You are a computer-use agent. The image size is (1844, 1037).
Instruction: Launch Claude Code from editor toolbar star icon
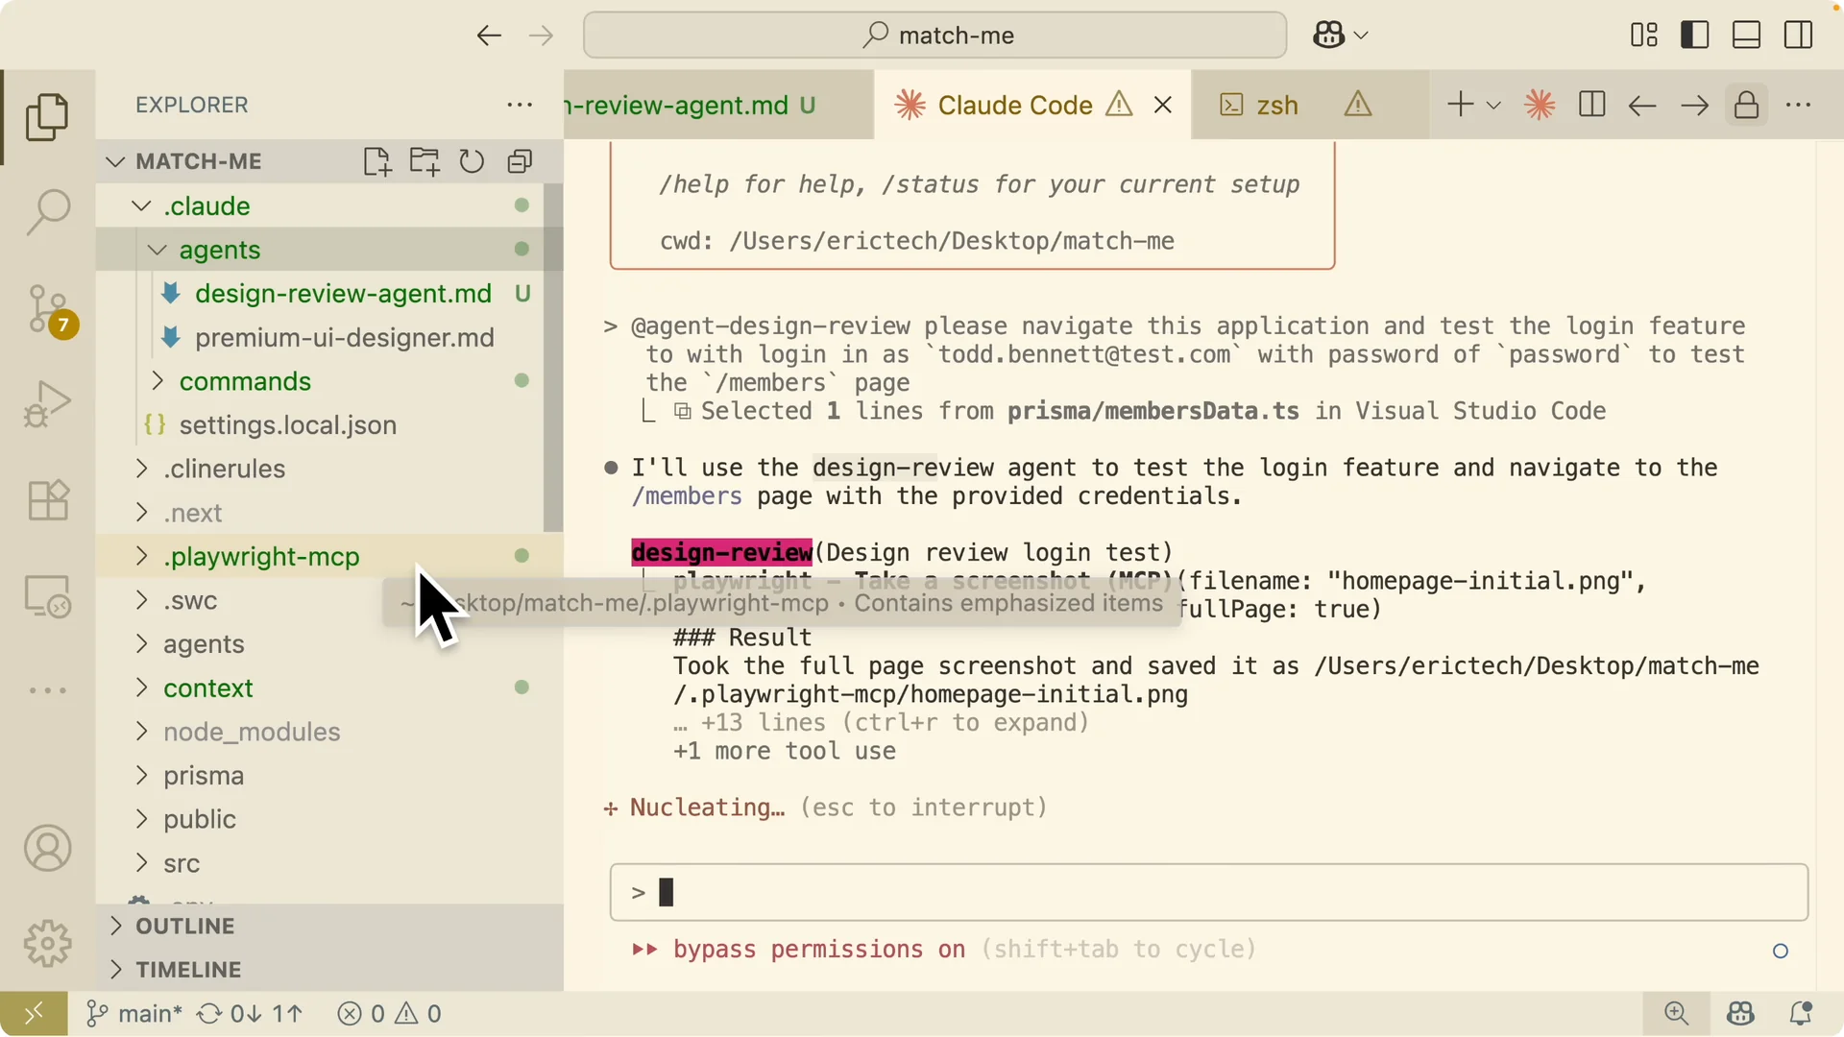tap(1540, 105)
